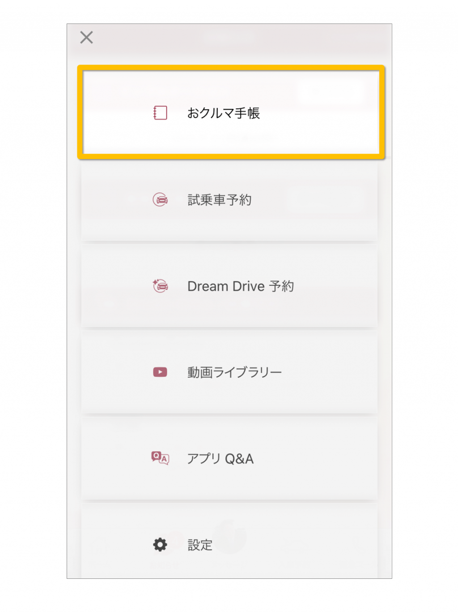Open the 動画ライブラリー text entry
458x612 pixels.
click(234, 372)
